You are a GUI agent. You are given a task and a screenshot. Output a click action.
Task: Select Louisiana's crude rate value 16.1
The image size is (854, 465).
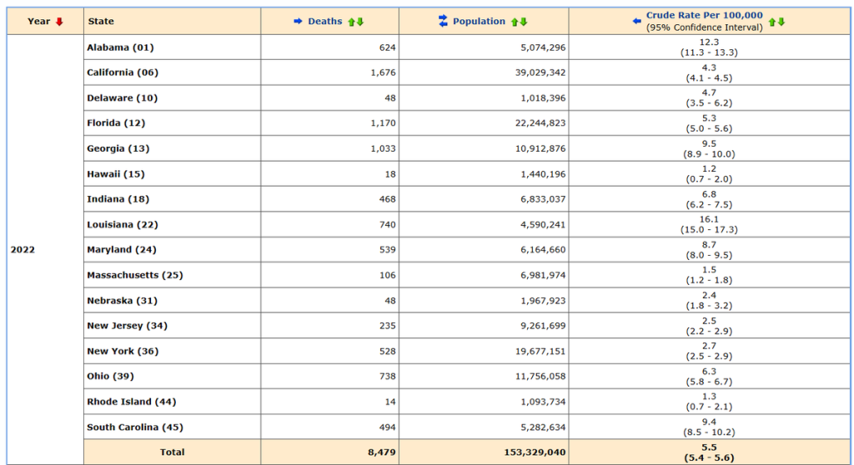709,219
